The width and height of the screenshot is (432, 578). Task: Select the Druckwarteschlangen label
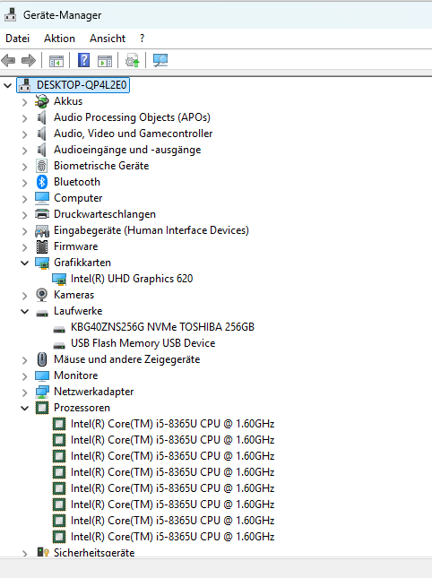[x=105, y=214]
